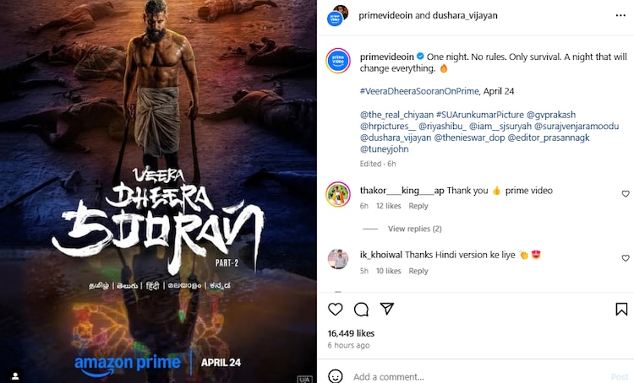Open thakor___king___ap profile picture
Image resolution: width=634 pixels, height=383 pixels.
point(338,194)
